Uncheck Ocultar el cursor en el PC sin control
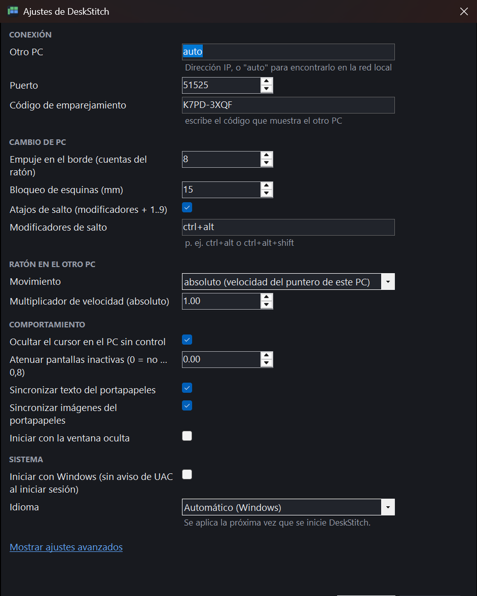 coord(187,340)
